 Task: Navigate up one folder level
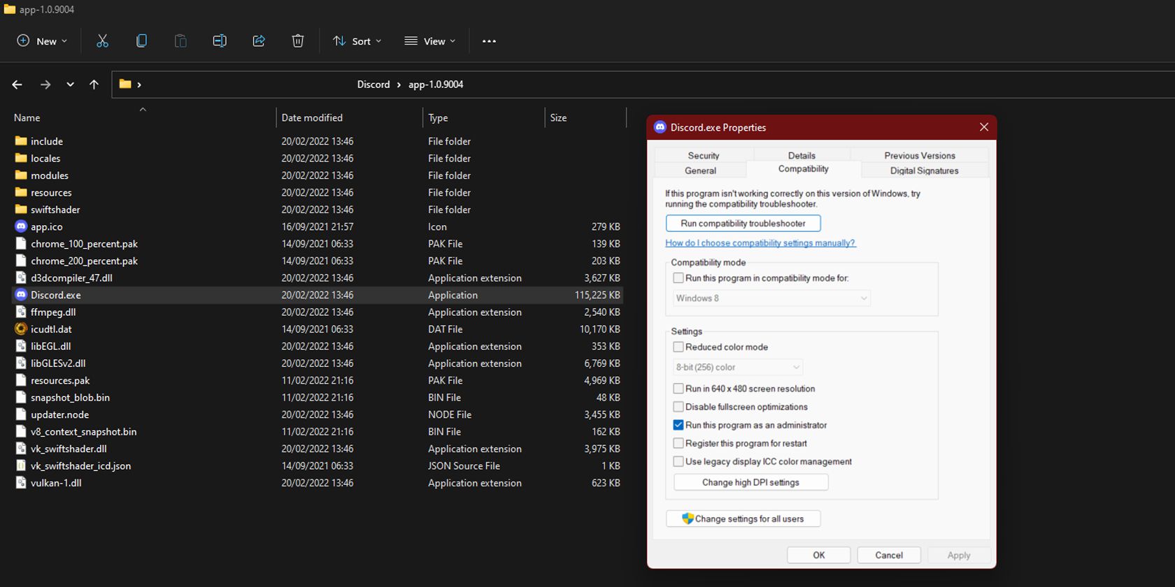point(94,85)
